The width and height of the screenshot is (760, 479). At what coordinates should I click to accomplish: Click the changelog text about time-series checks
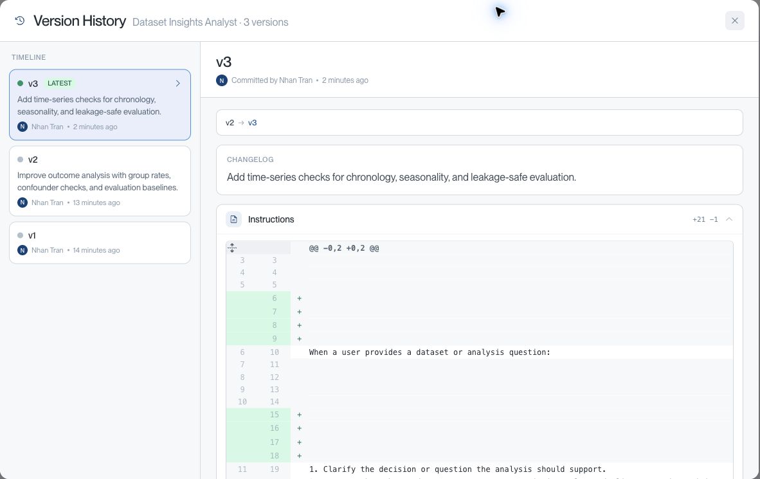[401, 177]
